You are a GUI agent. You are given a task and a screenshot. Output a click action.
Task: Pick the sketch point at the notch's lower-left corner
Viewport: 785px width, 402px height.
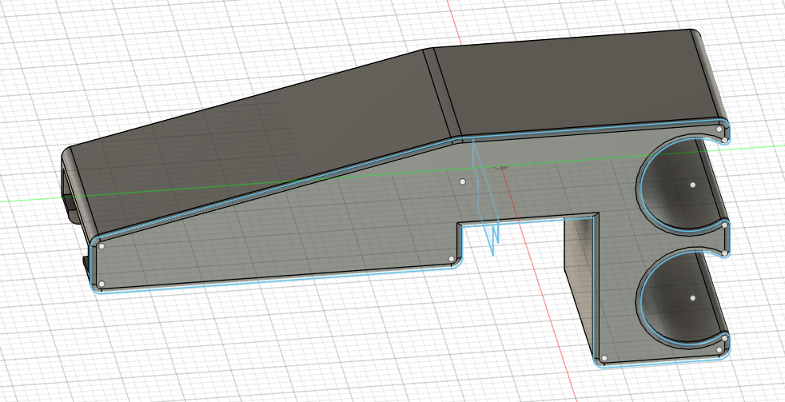(452, 260)
